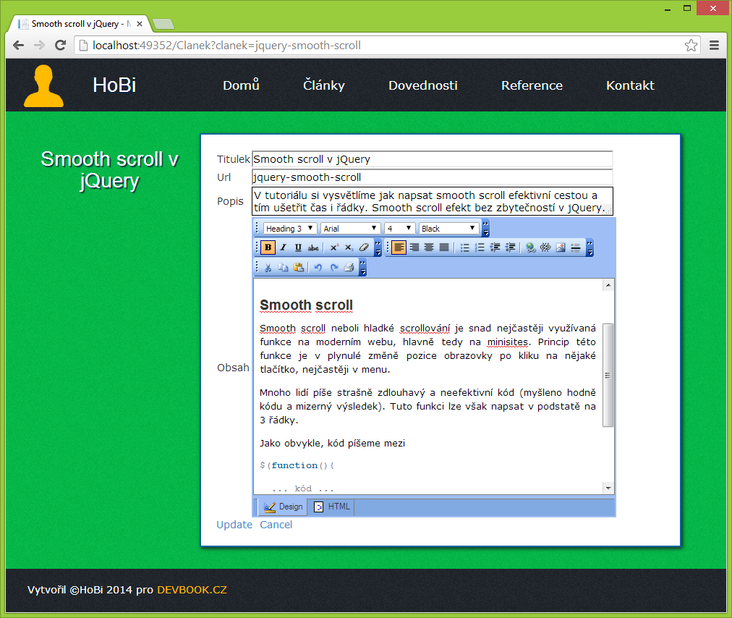The image size is (732, 618).
Task: Click the undo icon in the editor
Action: pos(320,267)
